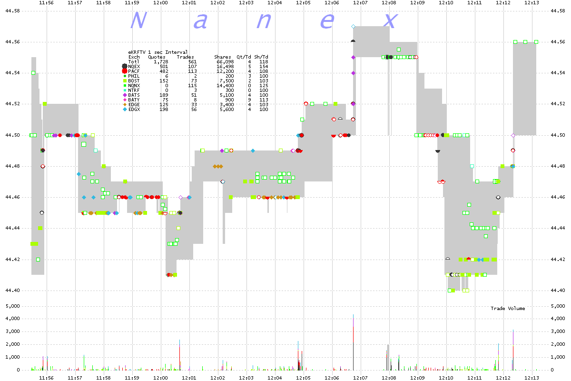Click the 44.58 price label on left axis
Image resolution: width=571 pixels, height=381 pixels.
click(x=12, y=10)
